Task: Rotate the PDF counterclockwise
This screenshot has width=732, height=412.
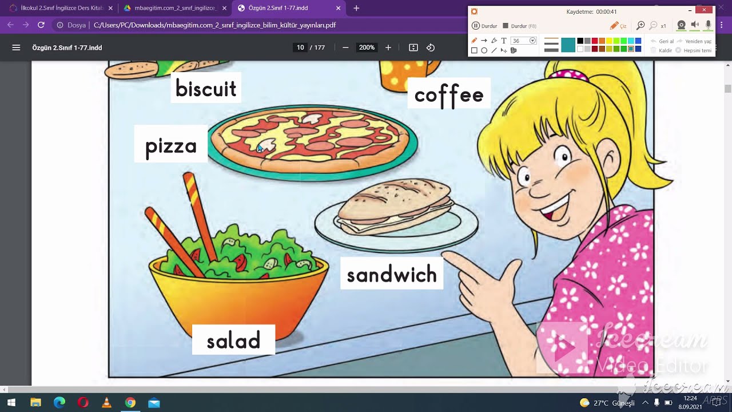Action: pyautogui.click(x=431, y=47)
